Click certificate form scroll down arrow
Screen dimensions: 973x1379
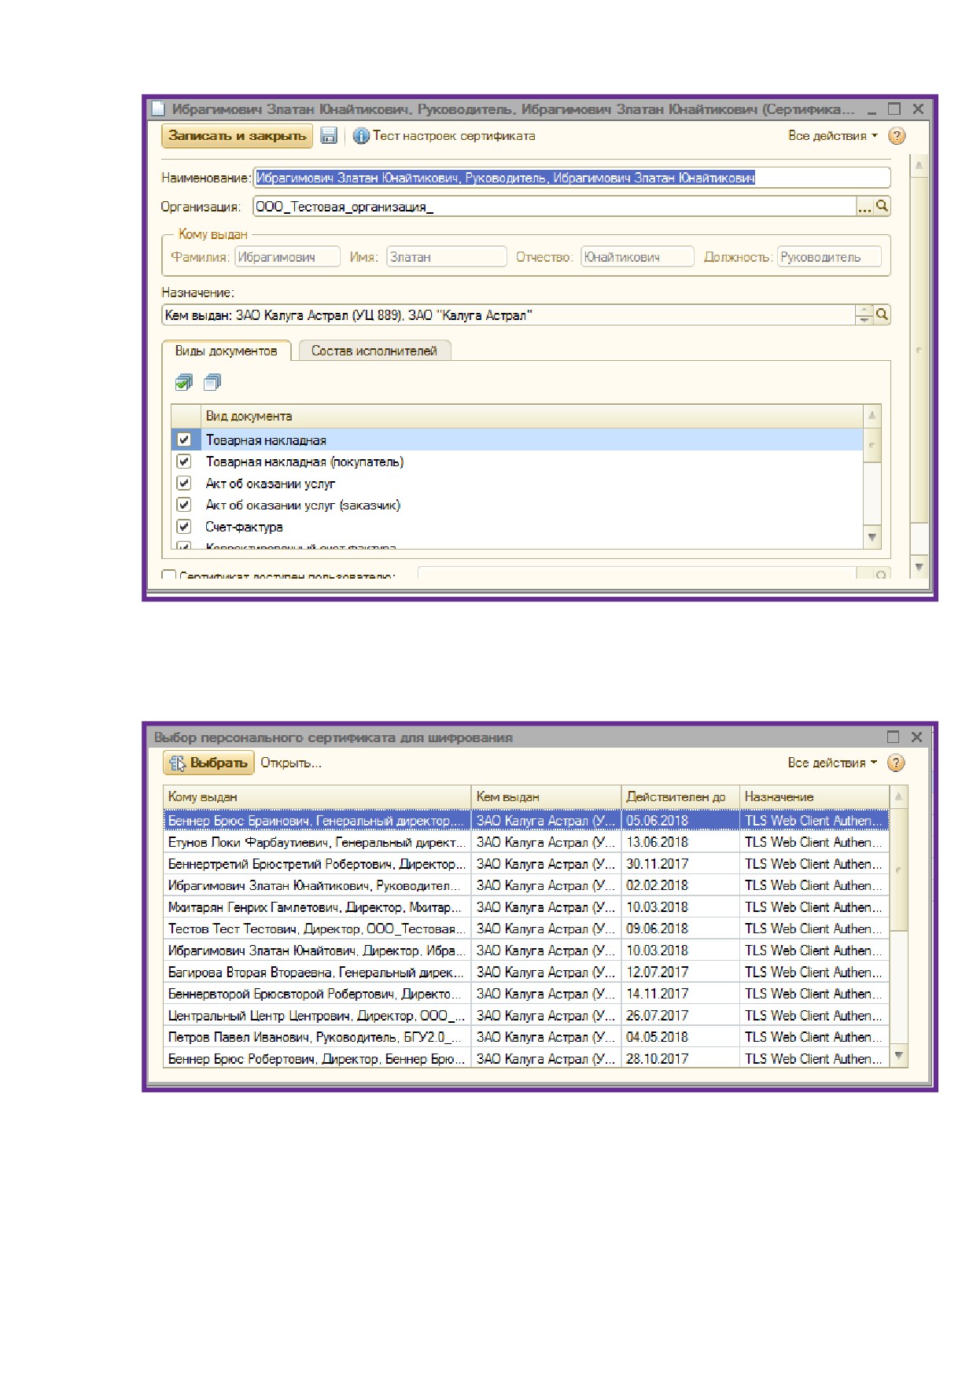[919, 566]
